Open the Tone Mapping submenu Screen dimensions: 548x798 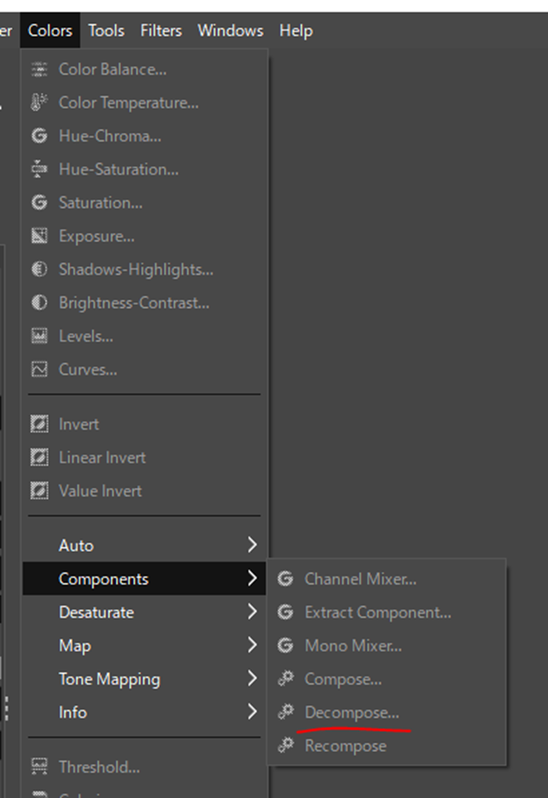(109, 679)
